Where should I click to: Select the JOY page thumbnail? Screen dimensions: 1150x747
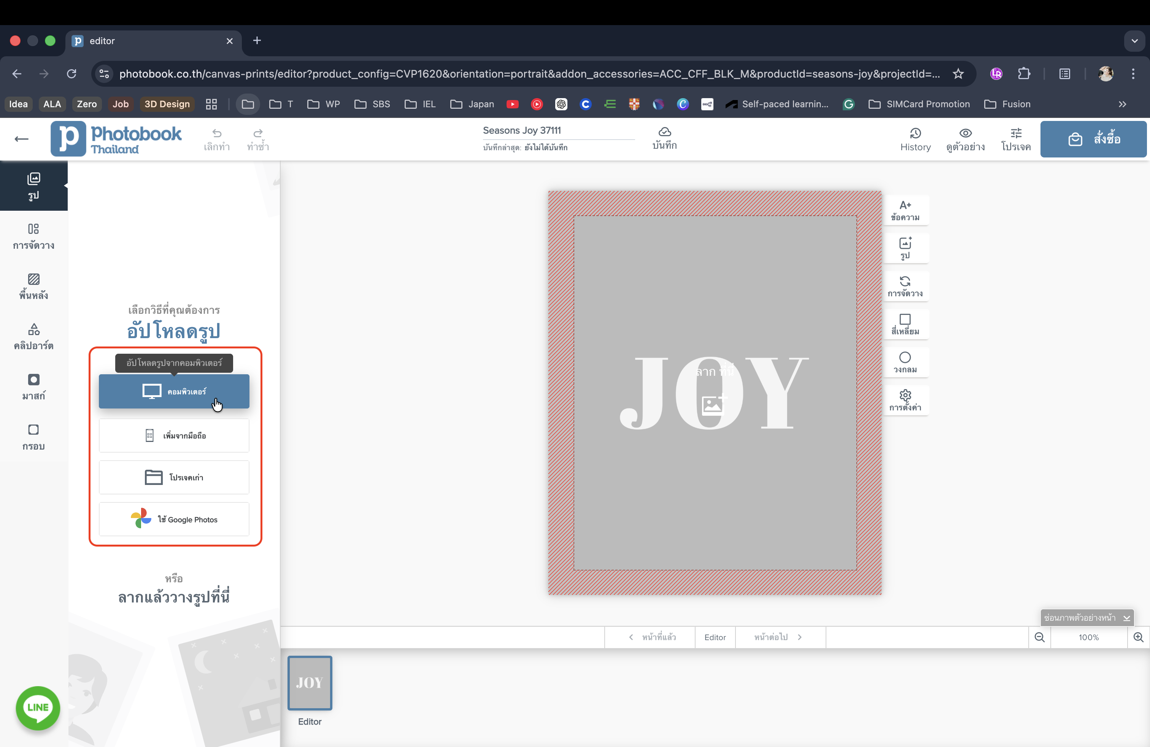coord(310,682)
